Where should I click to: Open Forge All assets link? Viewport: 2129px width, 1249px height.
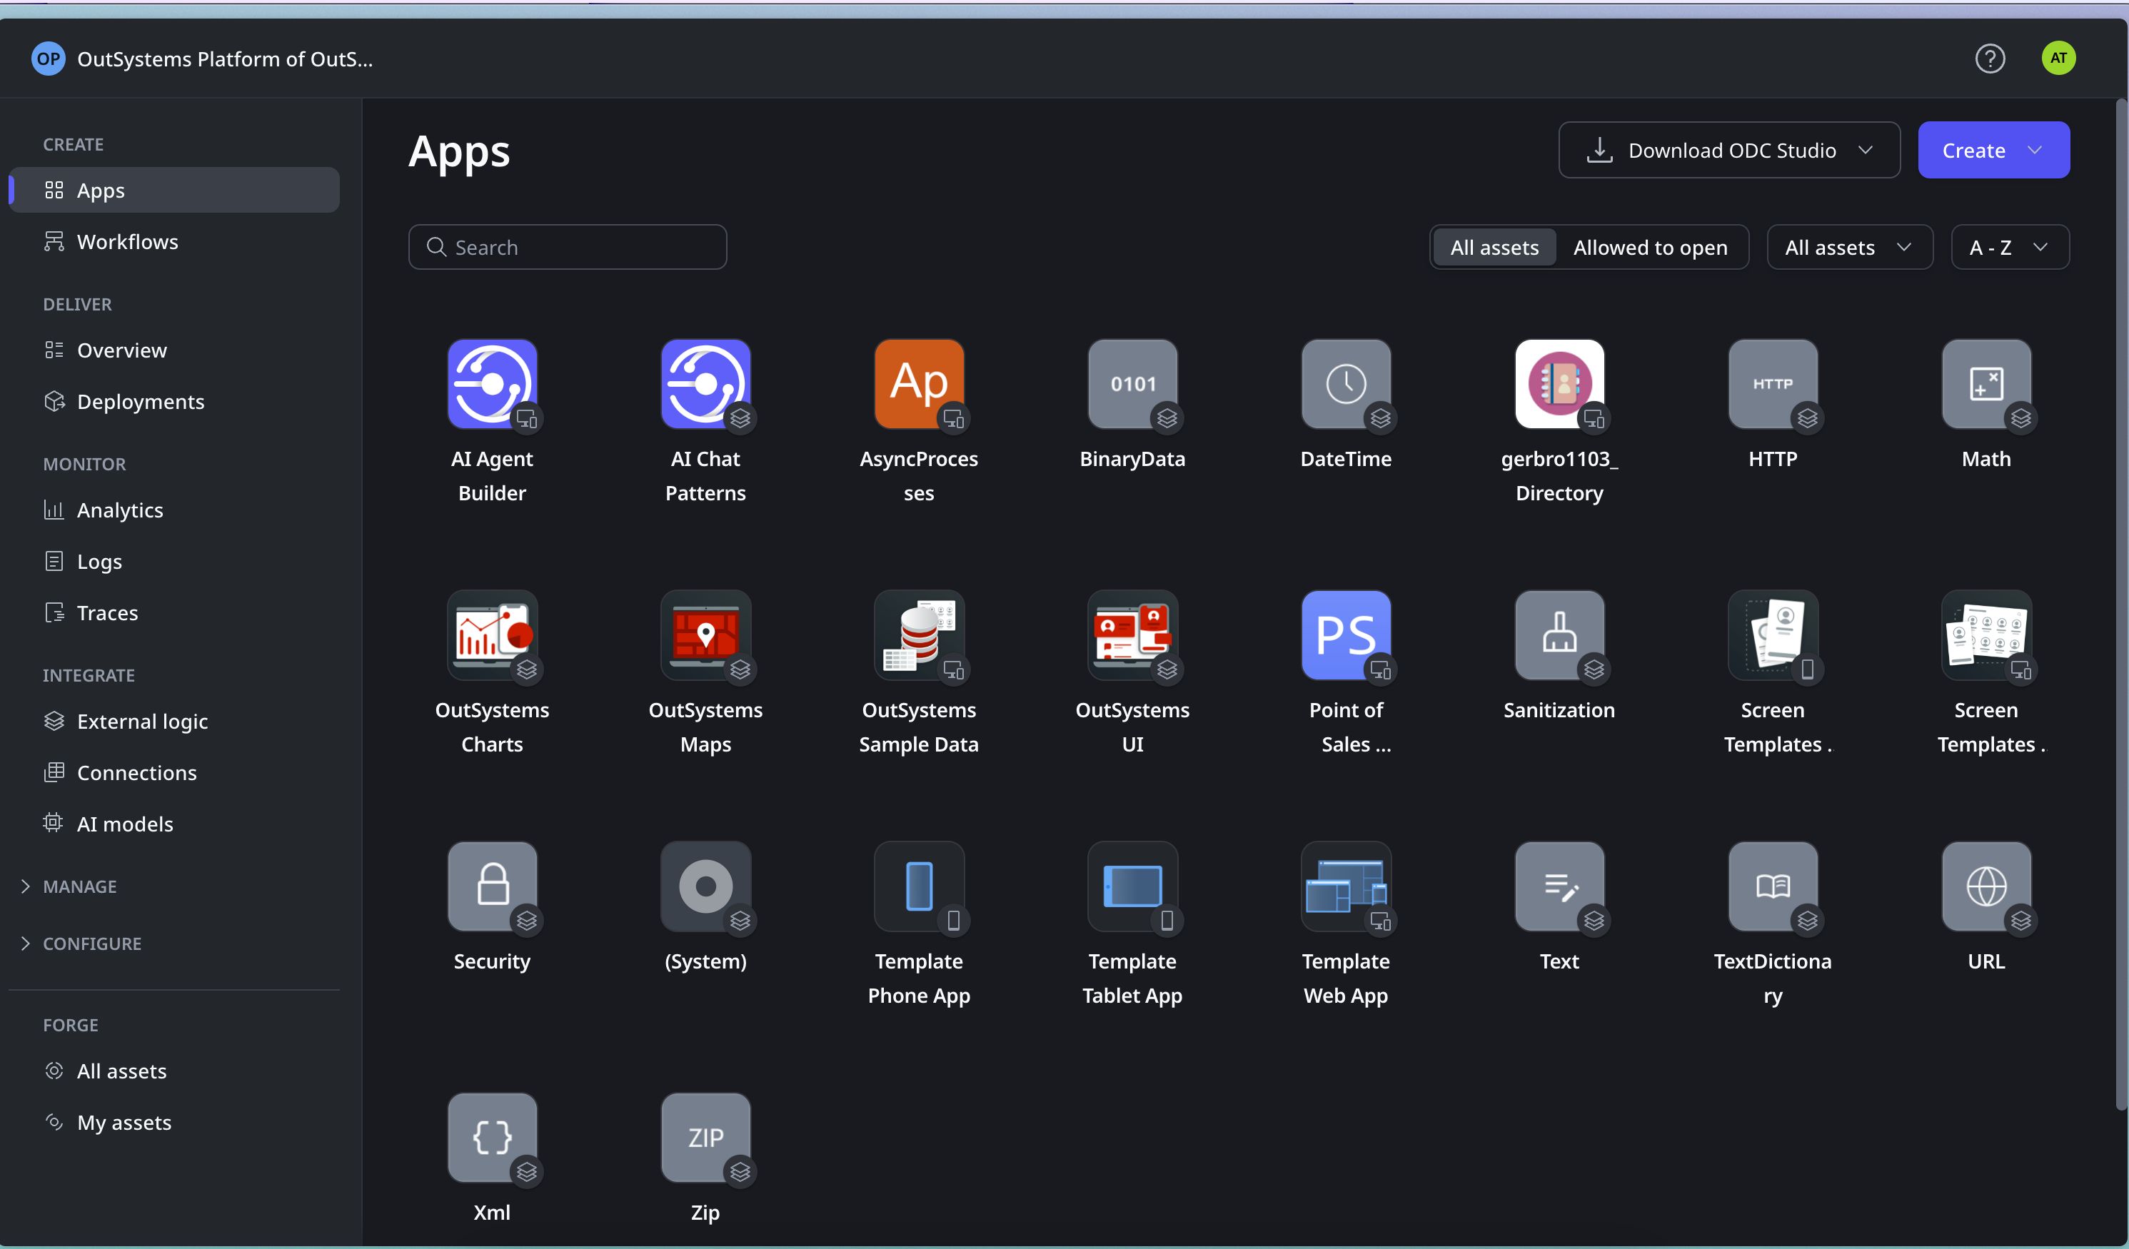(174, 1071)
